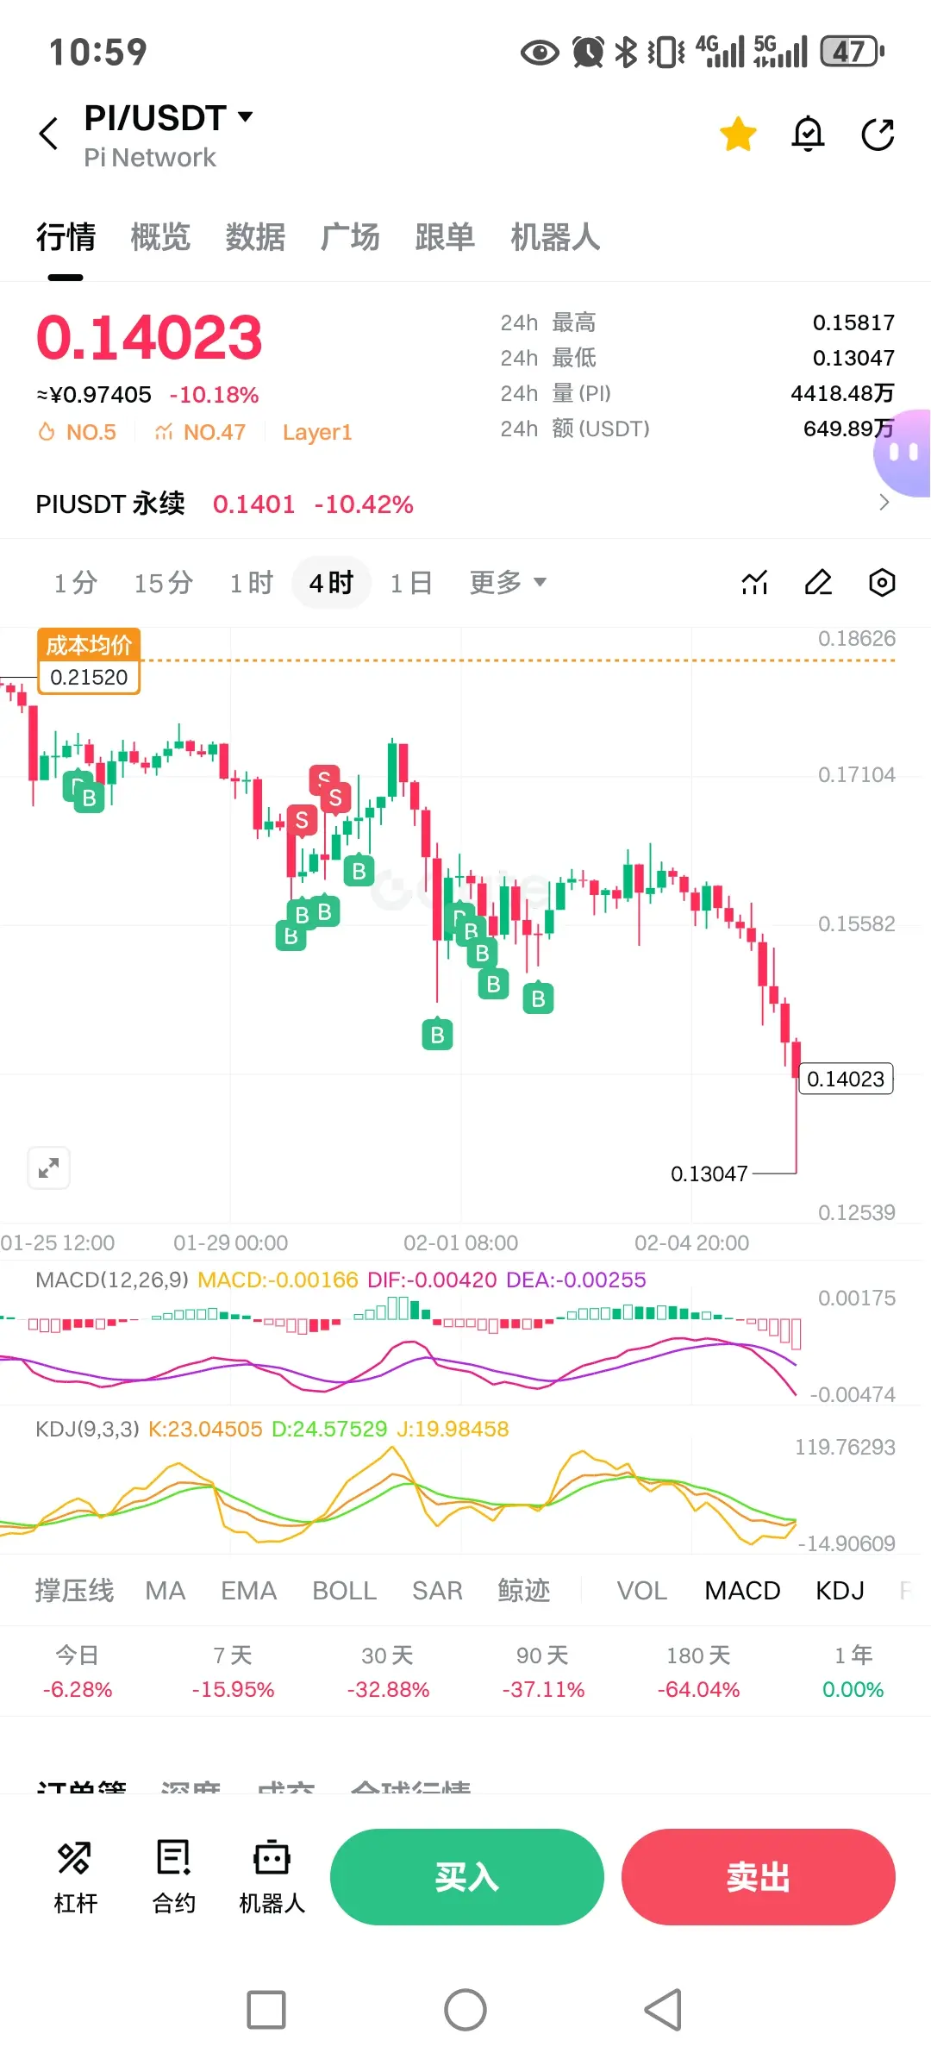Select the 1分 timeframe
The image size is (931, 2059).
click(x=76, y=583)
